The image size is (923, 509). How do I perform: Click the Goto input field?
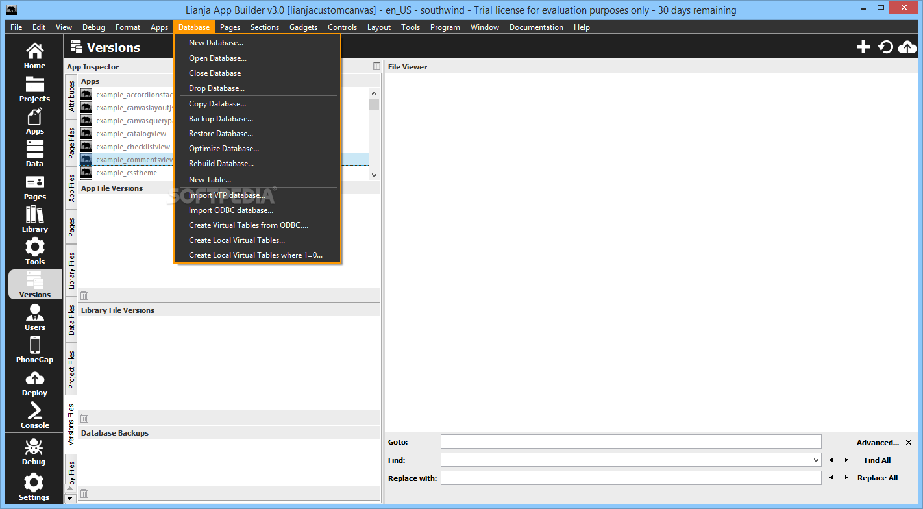point(631,441)
